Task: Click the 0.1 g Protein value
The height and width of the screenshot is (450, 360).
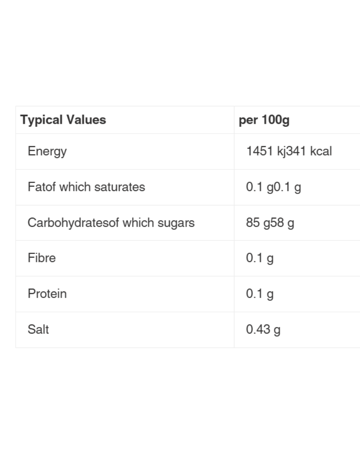Action: pos(260,294)
